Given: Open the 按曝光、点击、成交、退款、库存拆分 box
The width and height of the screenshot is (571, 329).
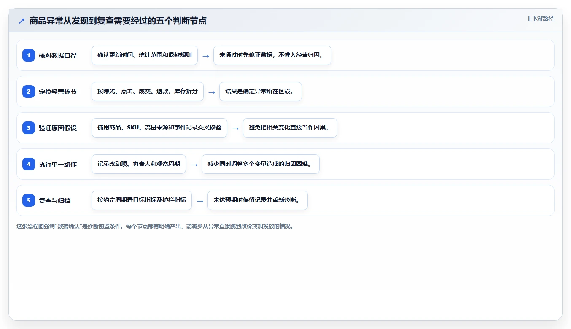Looking at the screenshot, I should tap(148, 92).
